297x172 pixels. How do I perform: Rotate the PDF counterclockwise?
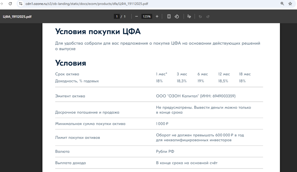pos(177,17)
